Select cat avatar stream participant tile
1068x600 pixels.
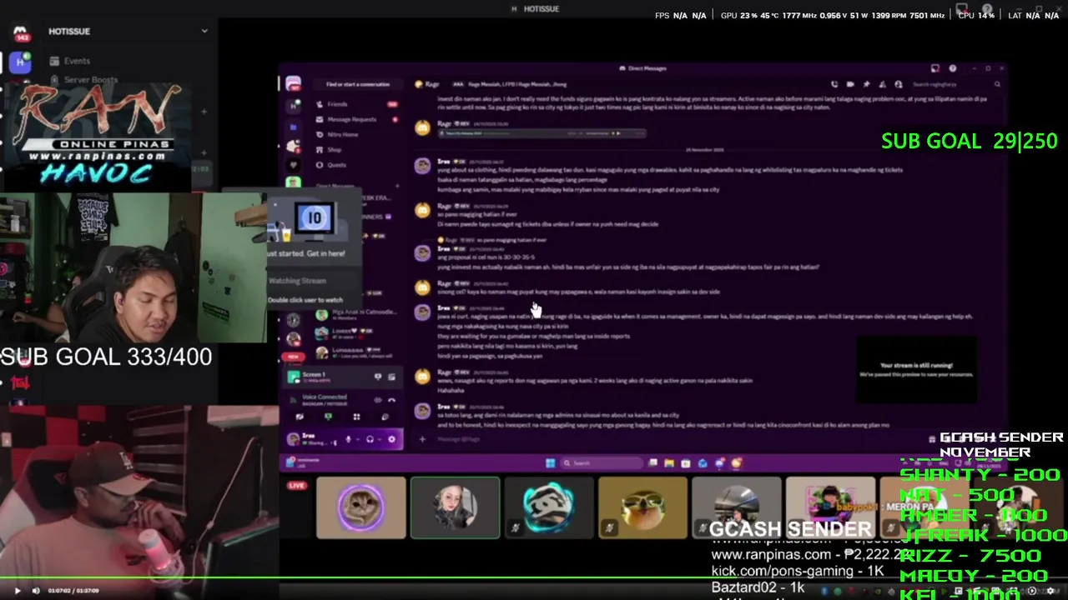(360, 507)
